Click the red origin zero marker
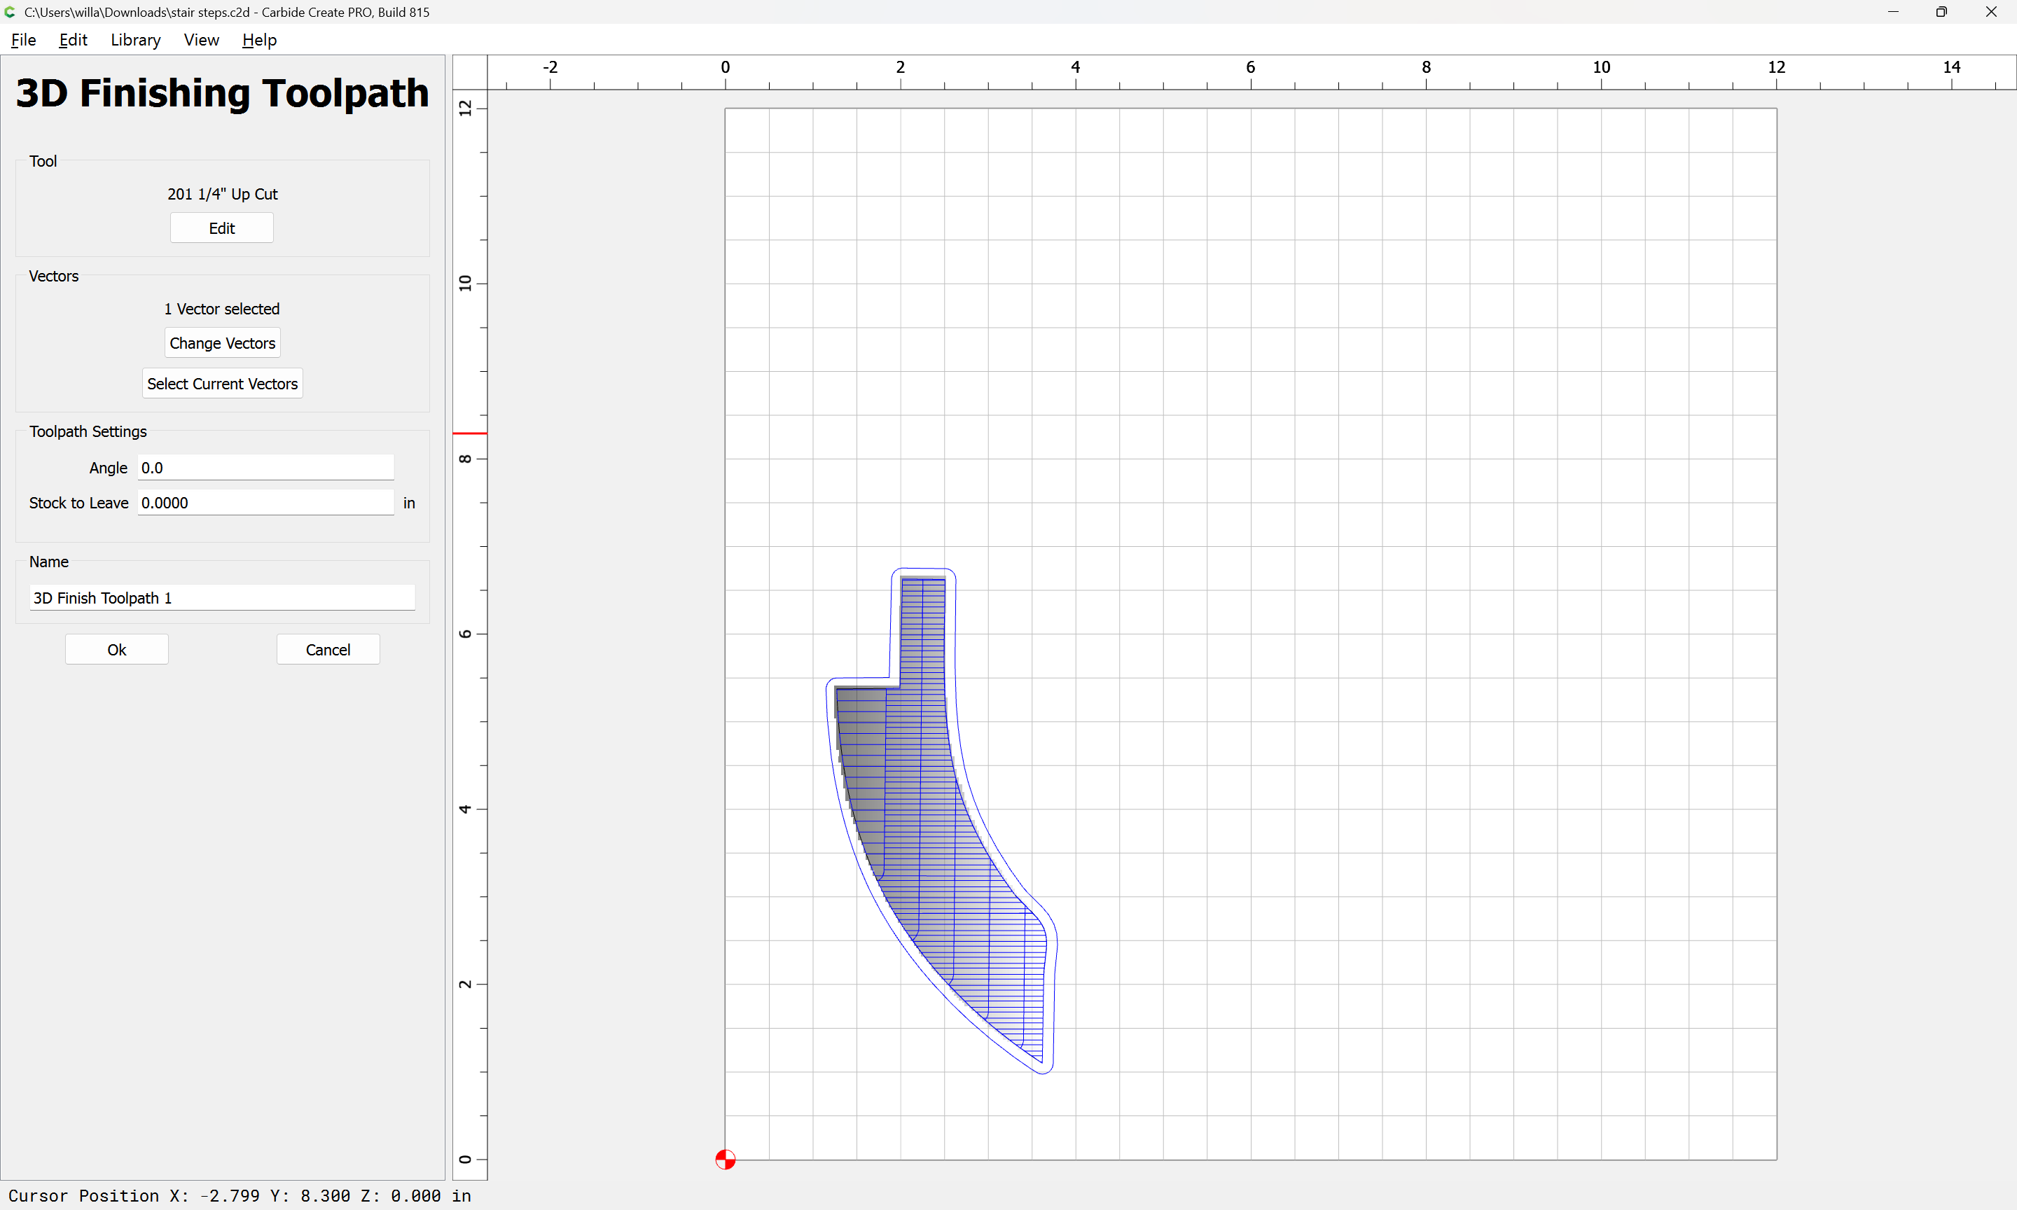The image size is (2017, 1210). pos(725,1159)
